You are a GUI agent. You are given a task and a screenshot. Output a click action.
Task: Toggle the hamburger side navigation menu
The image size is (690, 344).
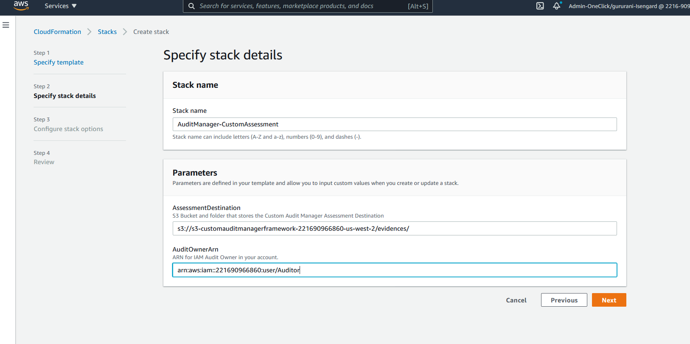point(6,25)
